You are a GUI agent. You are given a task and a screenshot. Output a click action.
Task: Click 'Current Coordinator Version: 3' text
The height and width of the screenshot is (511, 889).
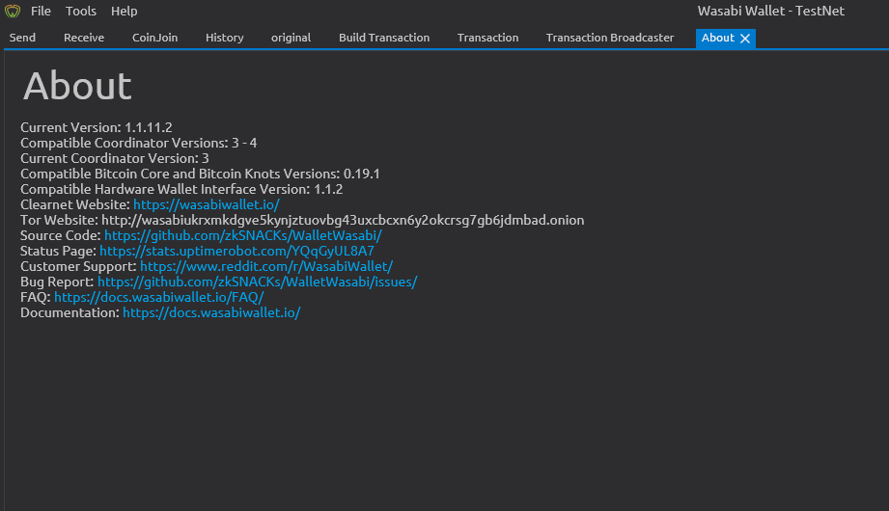coord(115,158)
